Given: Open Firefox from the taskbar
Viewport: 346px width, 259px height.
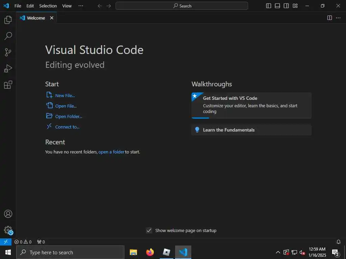Looking at the screenshot, I should pos(150,252).
